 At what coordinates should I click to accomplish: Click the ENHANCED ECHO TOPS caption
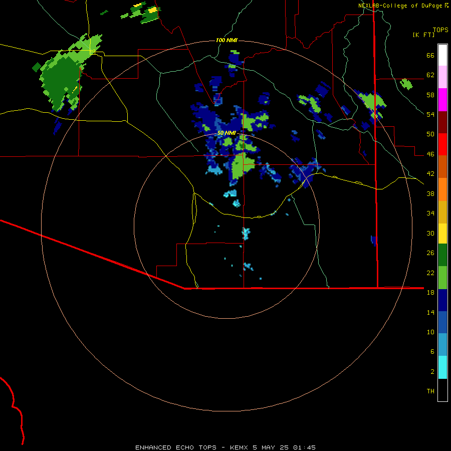(x=176, y=447)
